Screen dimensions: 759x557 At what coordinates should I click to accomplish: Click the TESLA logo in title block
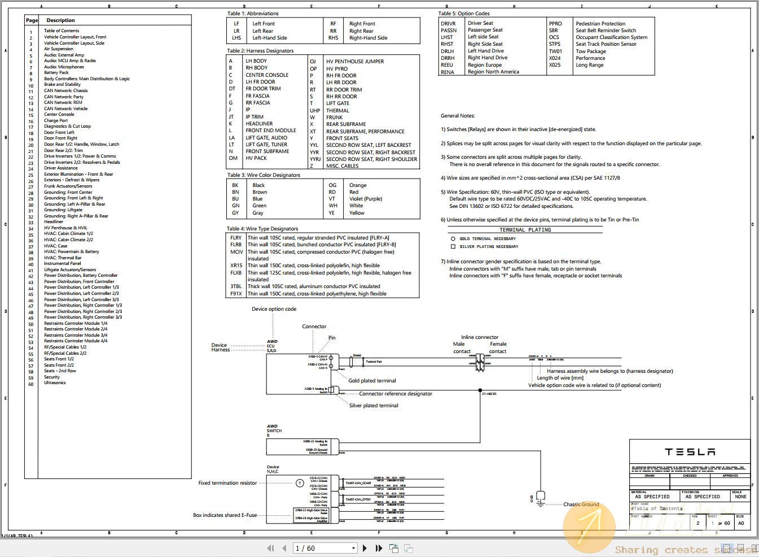click(690, 452)
